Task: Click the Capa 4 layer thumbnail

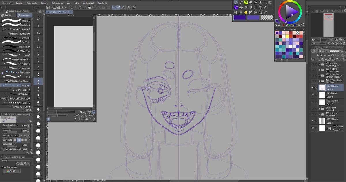Action: pos(322,88)
